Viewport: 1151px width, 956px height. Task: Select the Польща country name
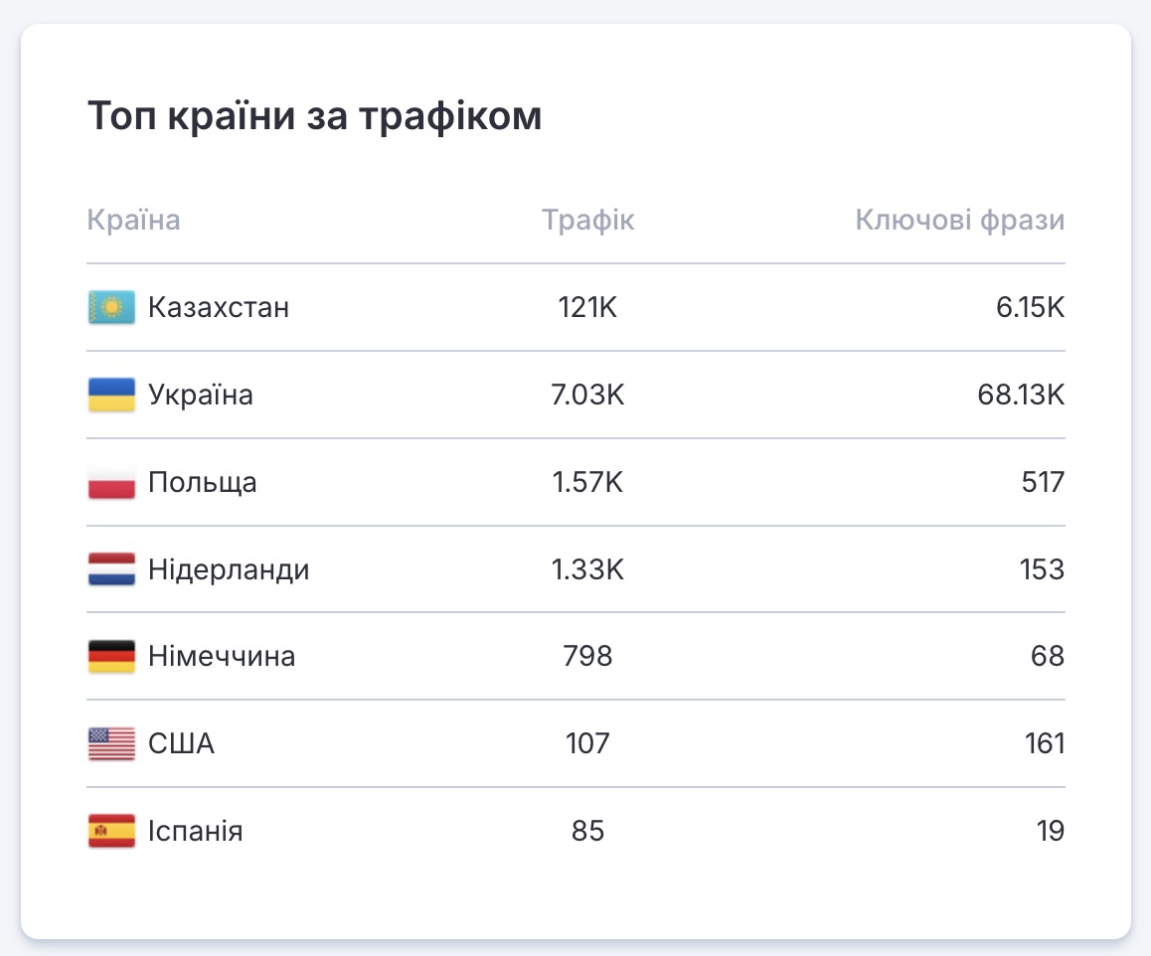click(203, 483)
